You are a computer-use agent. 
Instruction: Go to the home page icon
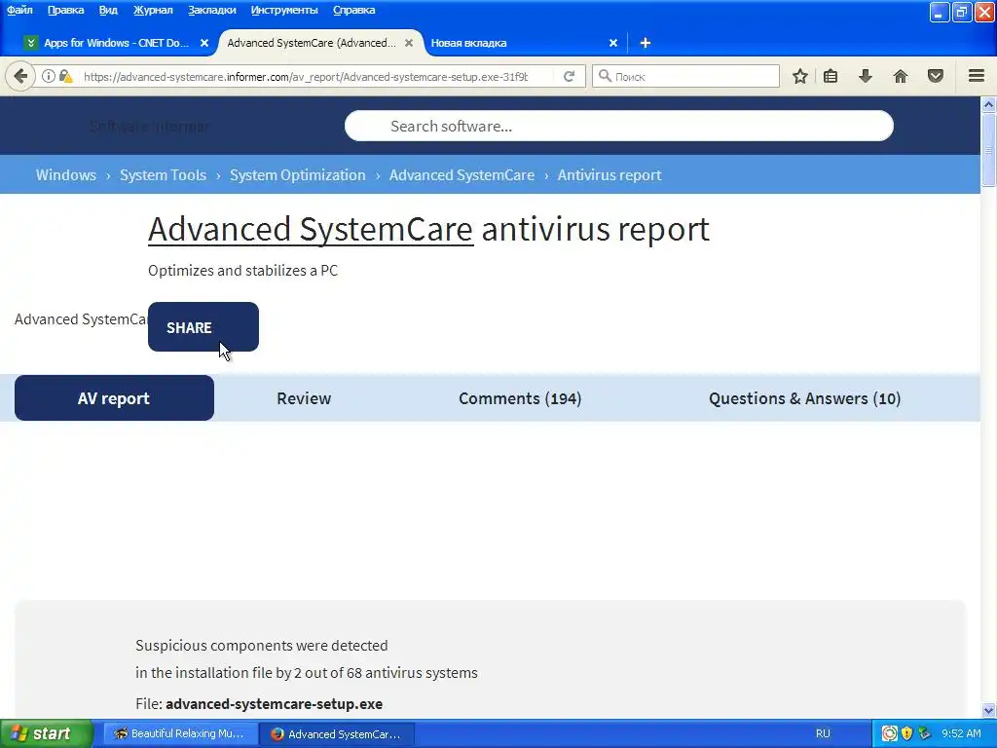click(x=900, y=76)
